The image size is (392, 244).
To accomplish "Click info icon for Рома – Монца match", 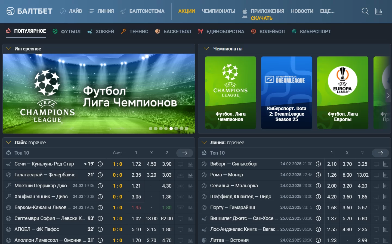I will coord(318,175).
